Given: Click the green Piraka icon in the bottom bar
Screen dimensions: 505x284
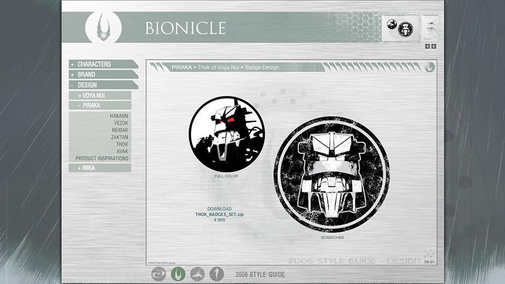Looking at the screenshot, I should (x=178, y=274).
